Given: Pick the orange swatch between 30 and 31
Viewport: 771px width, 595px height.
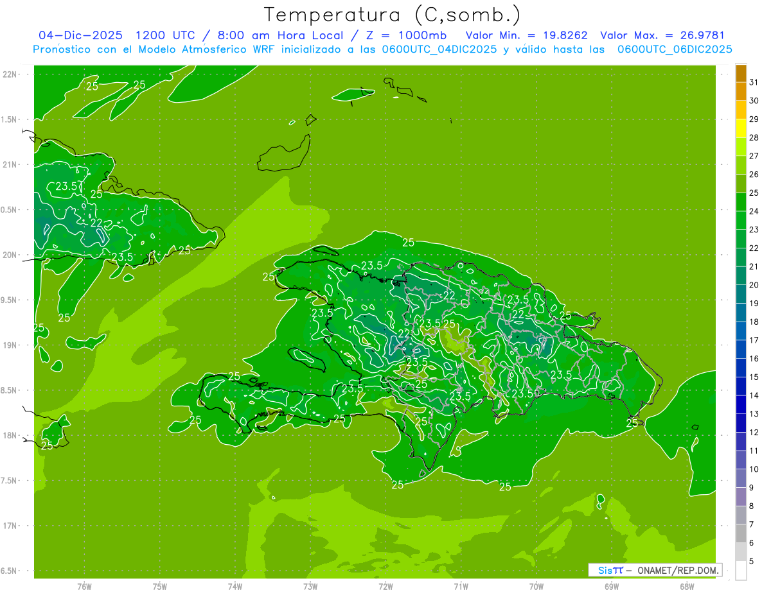Looking at the screenshot, I should coord(741,92).
